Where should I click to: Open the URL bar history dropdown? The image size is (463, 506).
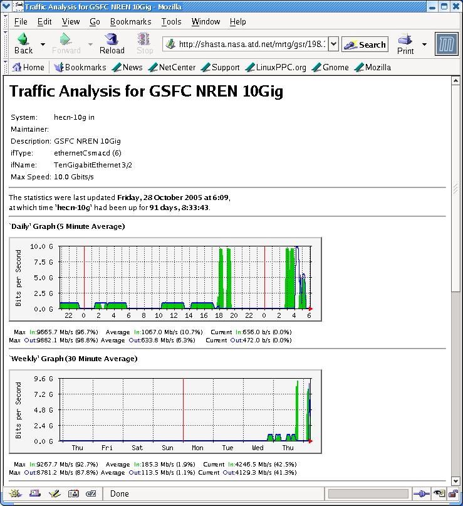click(x=333, y=45)
